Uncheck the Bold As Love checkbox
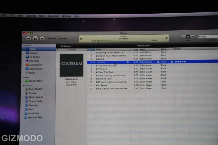218x145 pixels. (x=97, y=79)
